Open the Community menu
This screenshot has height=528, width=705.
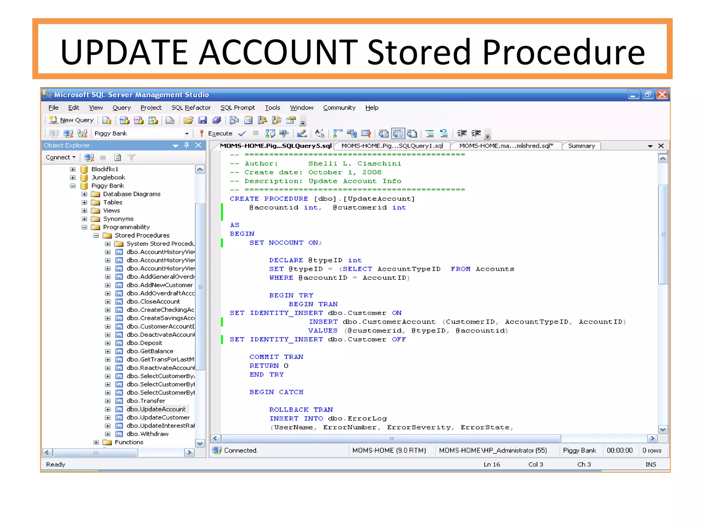(339, 108)
